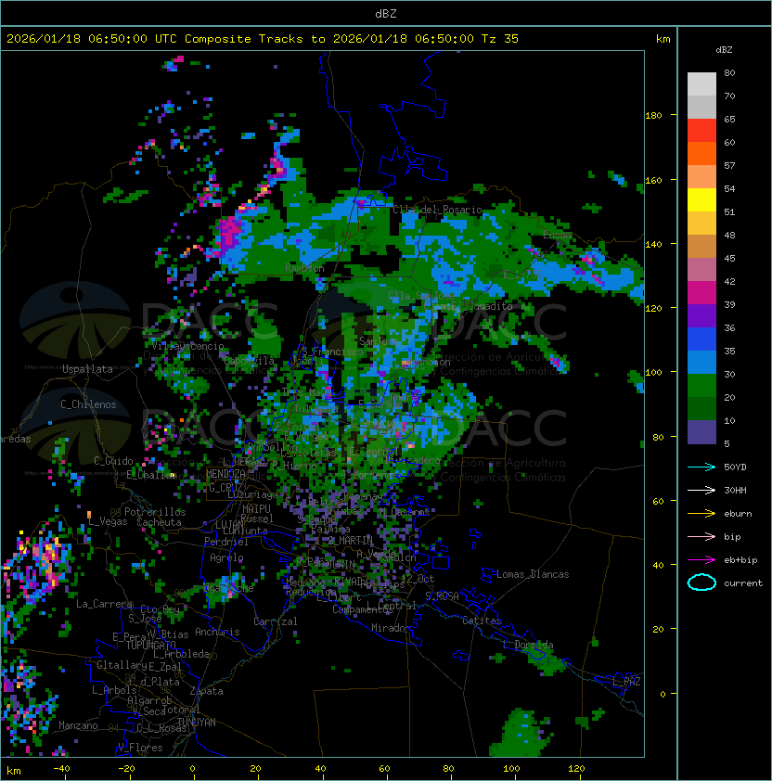Click the yellow eburn arrow in legend
This screenshot has height=781, width=772.
(701, 514)
